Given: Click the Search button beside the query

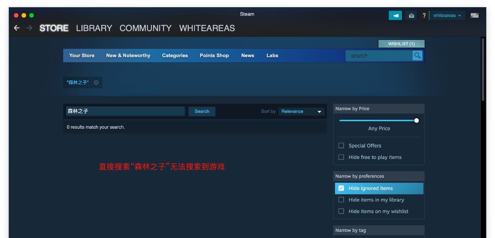Looking at the screenshot, I should (x=202, y=111).
